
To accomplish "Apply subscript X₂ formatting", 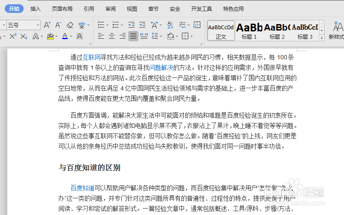I will (x=24, y=36).
